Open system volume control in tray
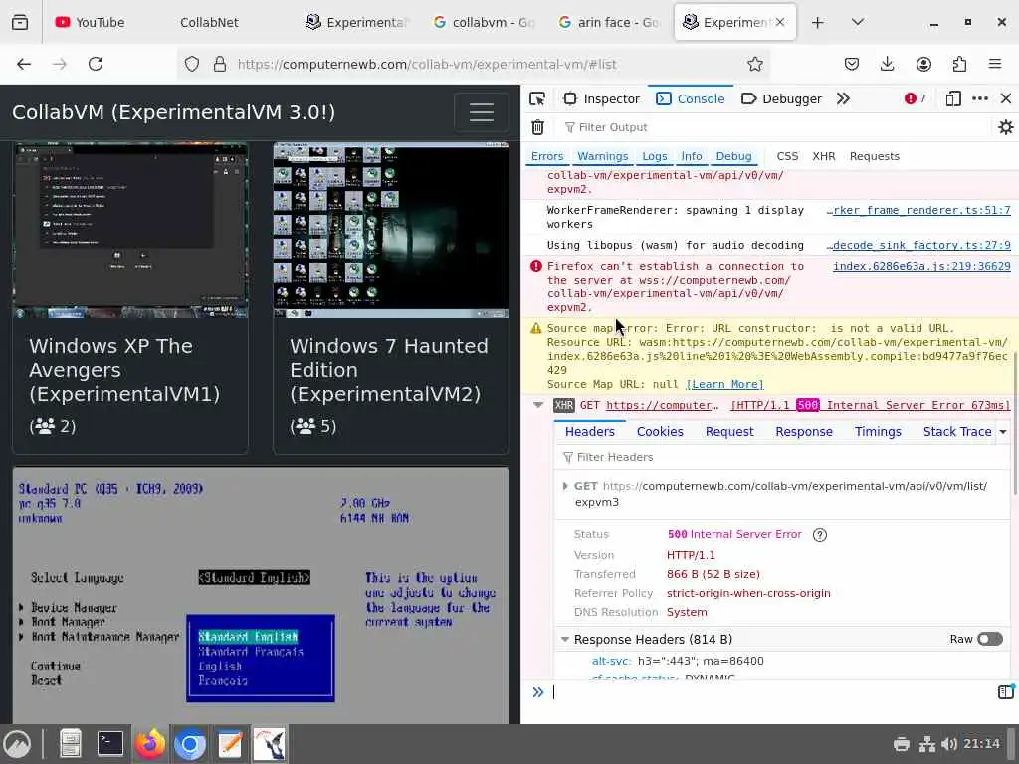1019x764 pixels. click(948, 744)
